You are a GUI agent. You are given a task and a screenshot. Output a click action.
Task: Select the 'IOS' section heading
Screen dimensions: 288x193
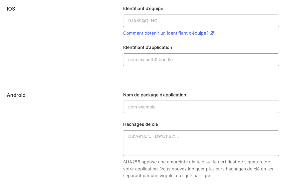(x=11, y=9)
